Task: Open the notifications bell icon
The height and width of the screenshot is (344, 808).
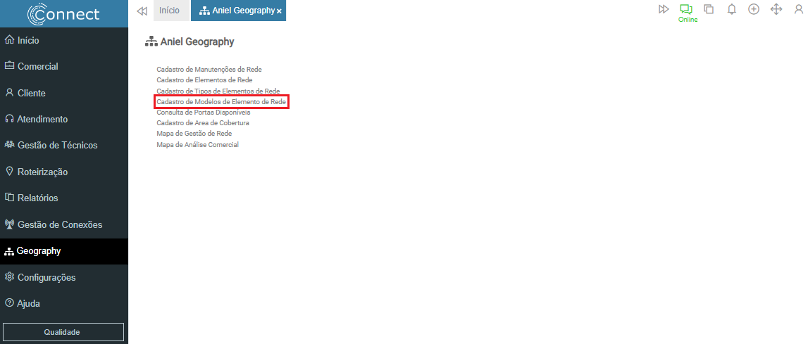Action: 732,9
